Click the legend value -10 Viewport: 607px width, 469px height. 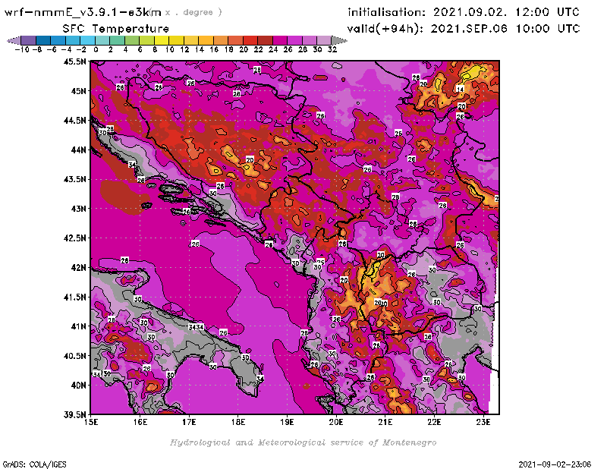coord(22,49)
